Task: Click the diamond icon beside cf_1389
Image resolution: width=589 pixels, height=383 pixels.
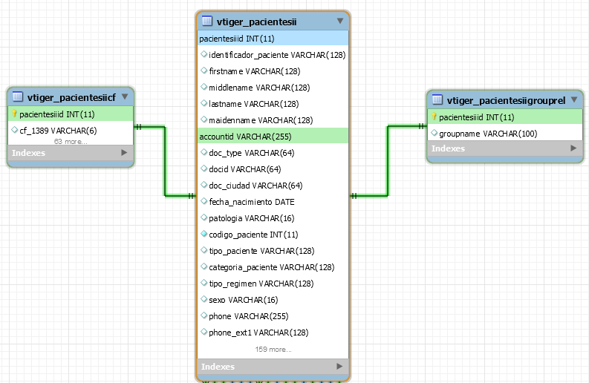Action: click(15, 130)
